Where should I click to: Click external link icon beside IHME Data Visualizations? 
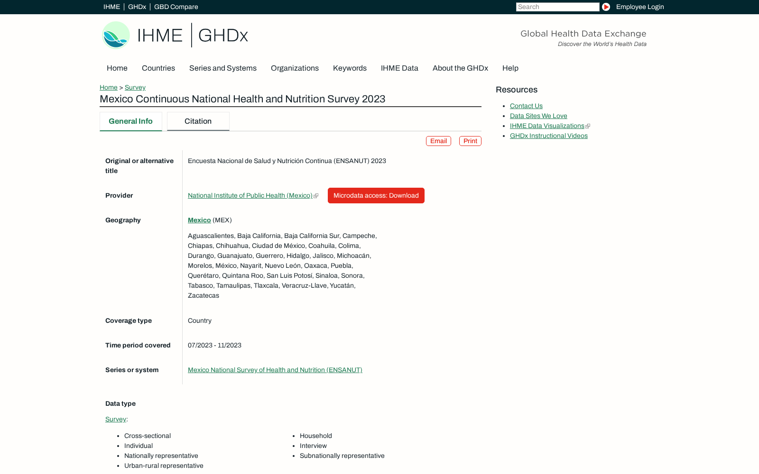pos(588,126)
